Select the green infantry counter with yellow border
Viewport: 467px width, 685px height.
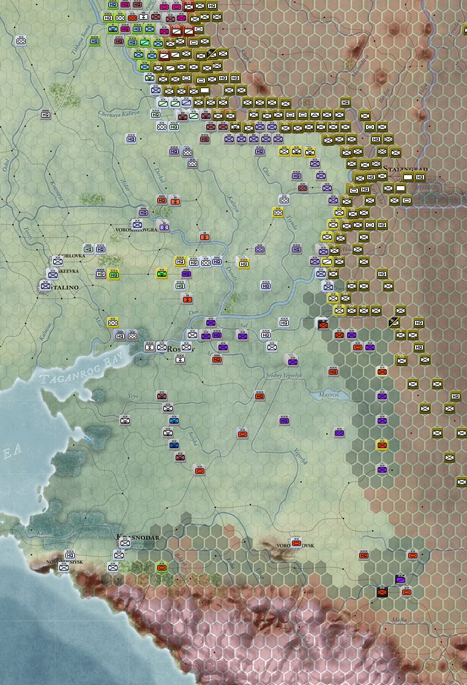point(162,274)
